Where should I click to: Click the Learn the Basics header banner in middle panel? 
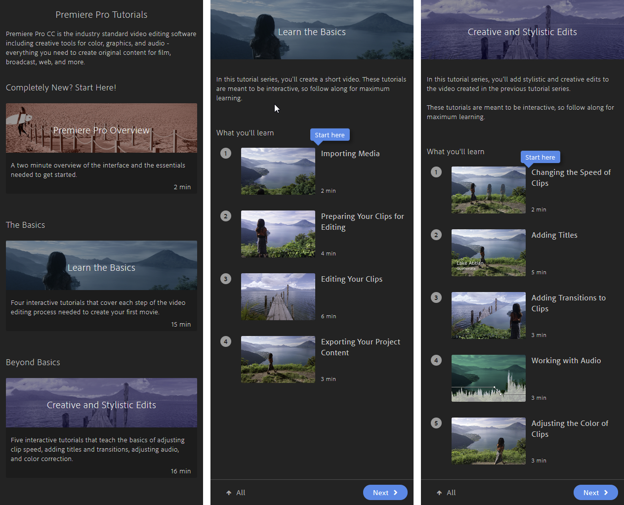click(x=312, y=30)
